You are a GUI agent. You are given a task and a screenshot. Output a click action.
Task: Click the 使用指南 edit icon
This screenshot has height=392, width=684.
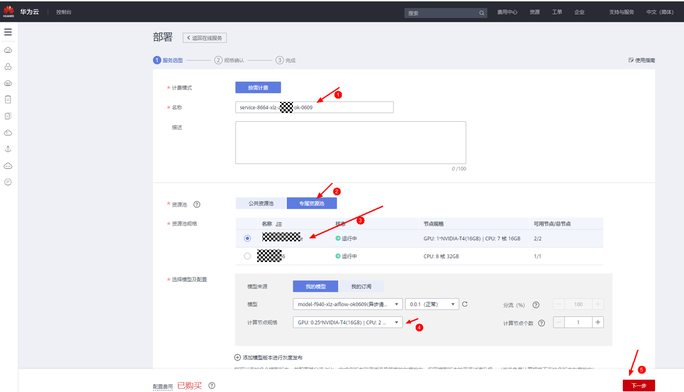[631, 61]
